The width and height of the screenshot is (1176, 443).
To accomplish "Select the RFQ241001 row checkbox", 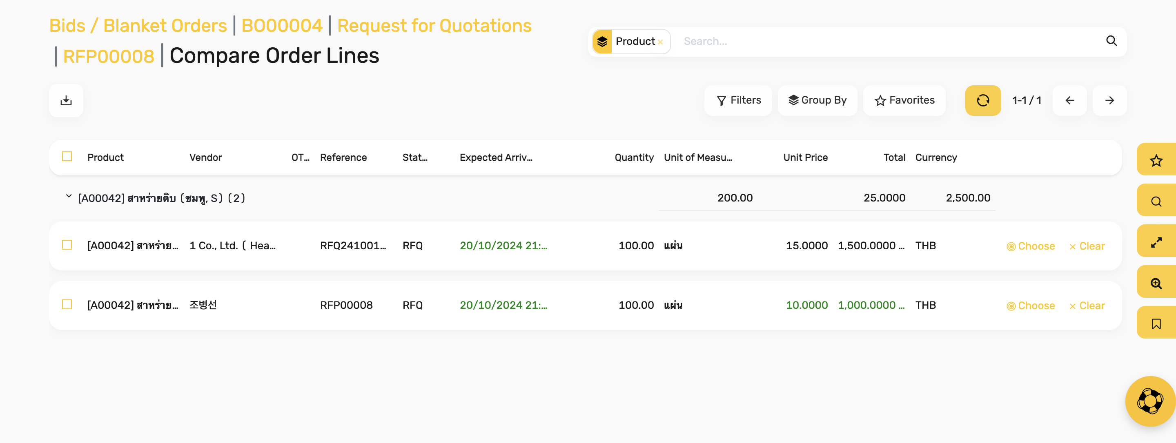I will tap(67, 245).
